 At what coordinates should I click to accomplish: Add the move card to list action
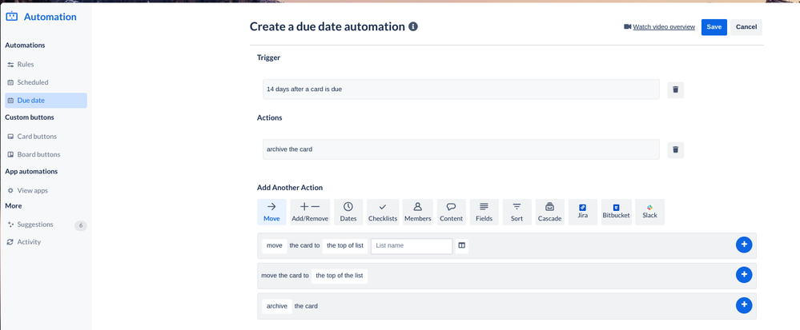[744, 245]
